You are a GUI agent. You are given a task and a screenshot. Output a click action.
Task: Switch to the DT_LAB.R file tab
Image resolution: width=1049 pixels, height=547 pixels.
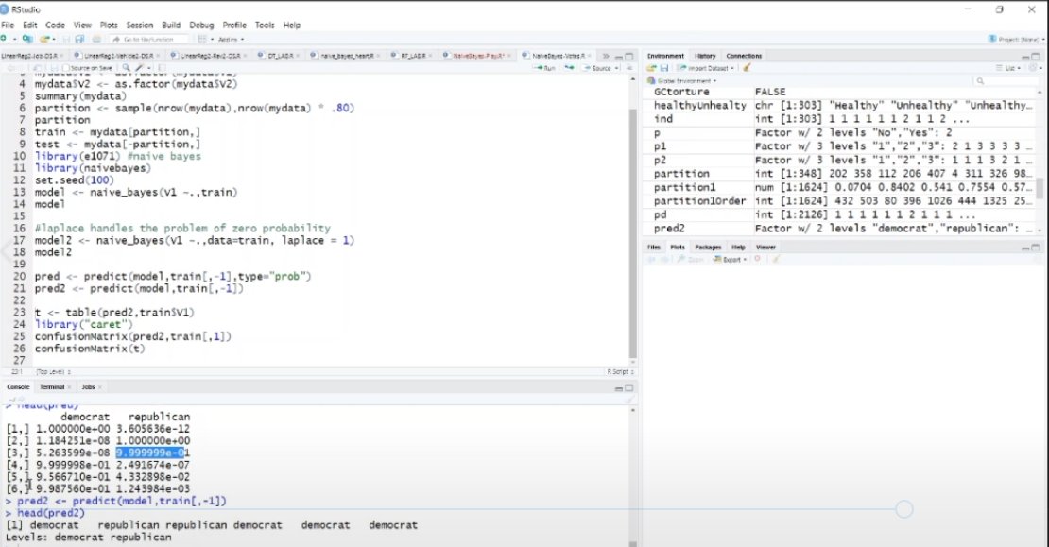(x=281, y=56)
